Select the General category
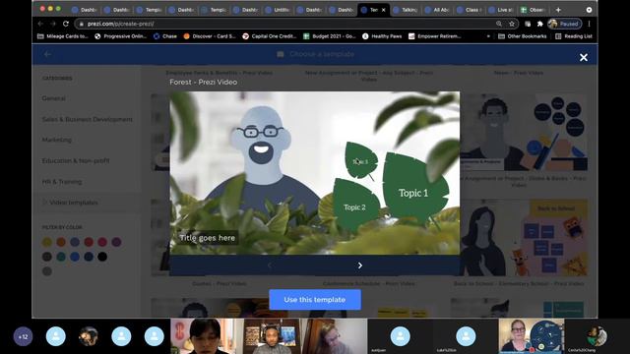This screenshot has width=630, height=354. (x=54, y=98)
